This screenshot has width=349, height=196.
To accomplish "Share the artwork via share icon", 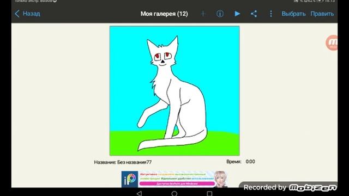I will 254,14.
